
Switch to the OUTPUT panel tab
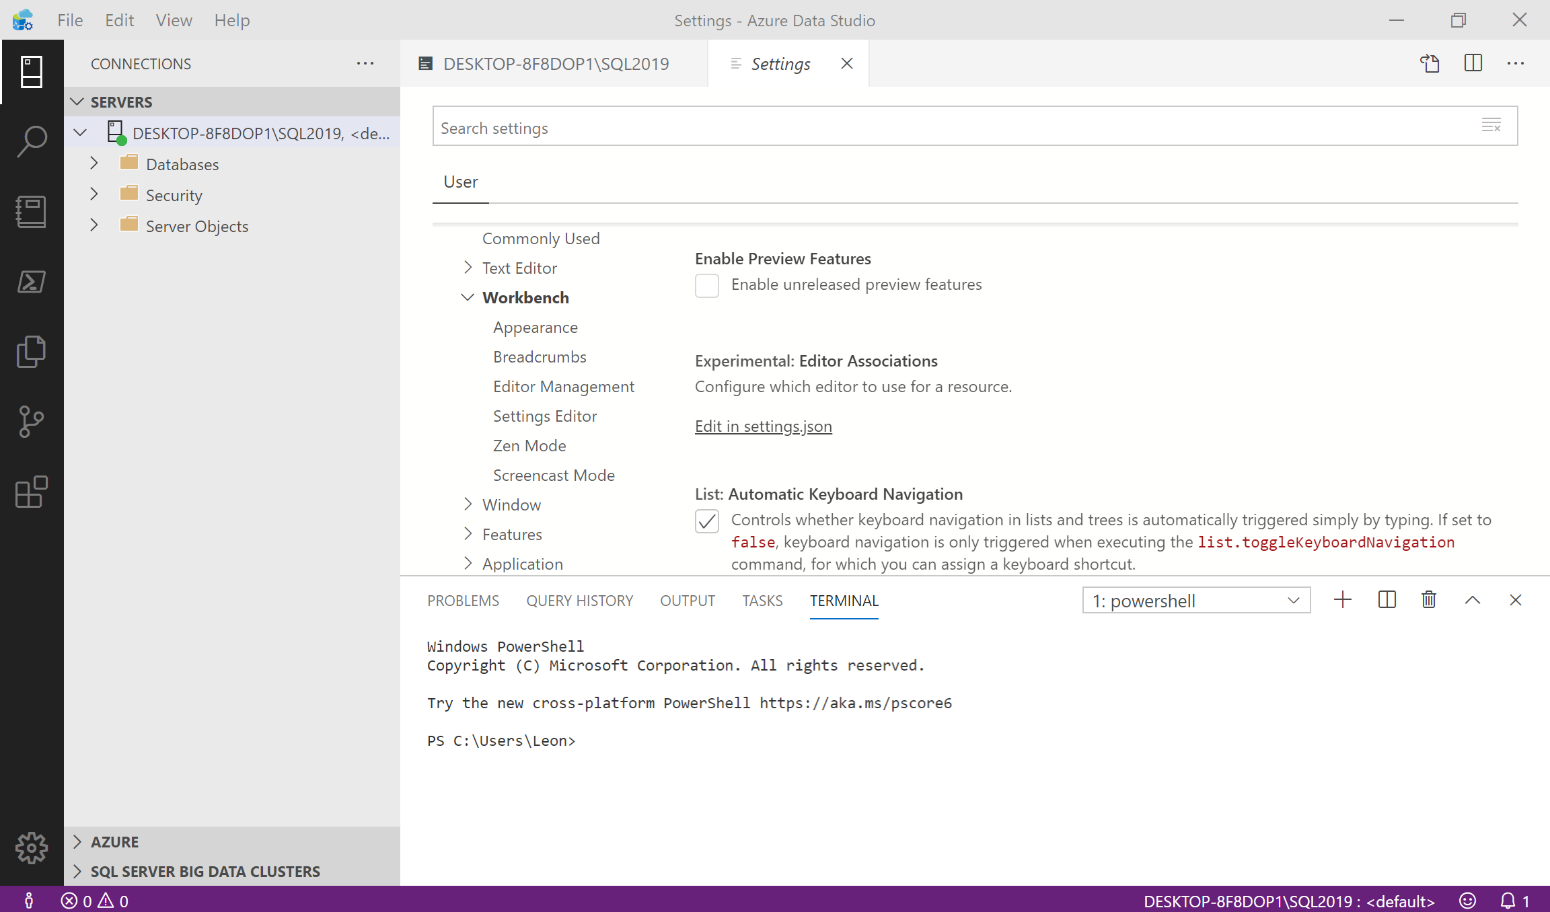688,601
